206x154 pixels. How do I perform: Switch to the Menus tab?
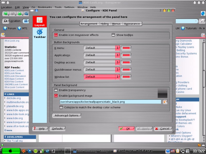click(x=116, y=24)
